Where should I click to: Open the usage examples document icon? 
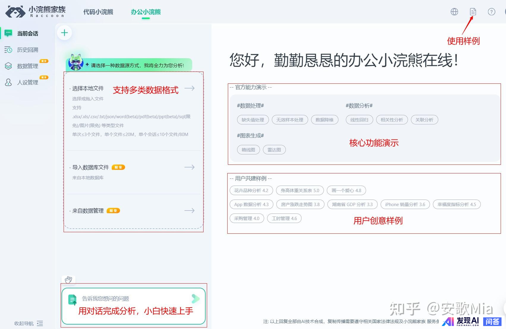coord(473,12)
